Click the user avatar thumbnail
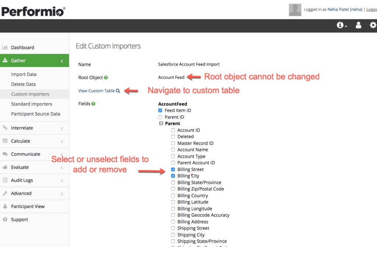377x254 pixels. (295, 10)
